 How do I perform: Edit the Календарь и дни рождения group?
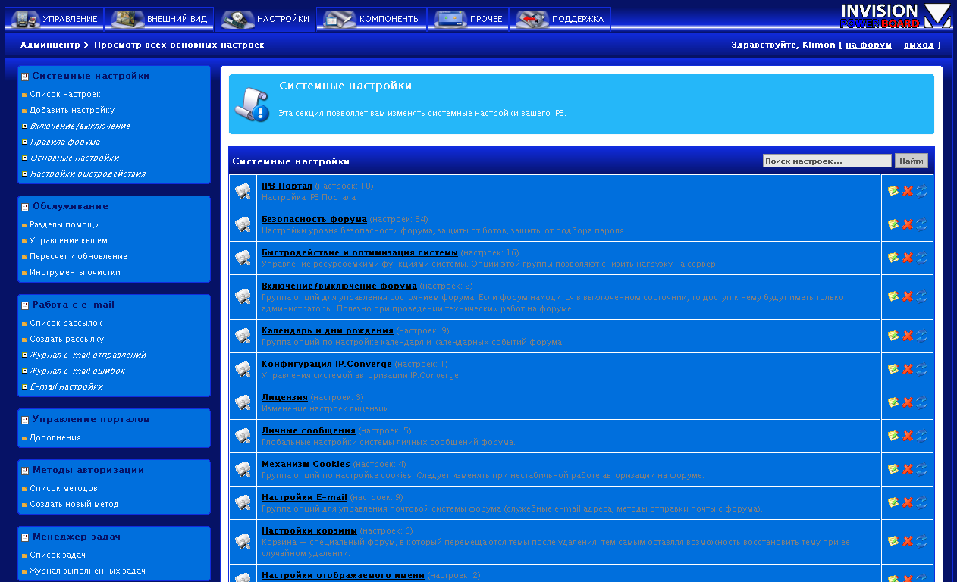pyautogui.click(x=893, y=336)
